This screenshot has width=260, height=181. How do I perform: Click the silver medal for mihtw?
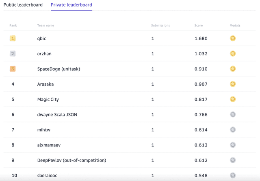pyautogui.click(x=233, y=130)
